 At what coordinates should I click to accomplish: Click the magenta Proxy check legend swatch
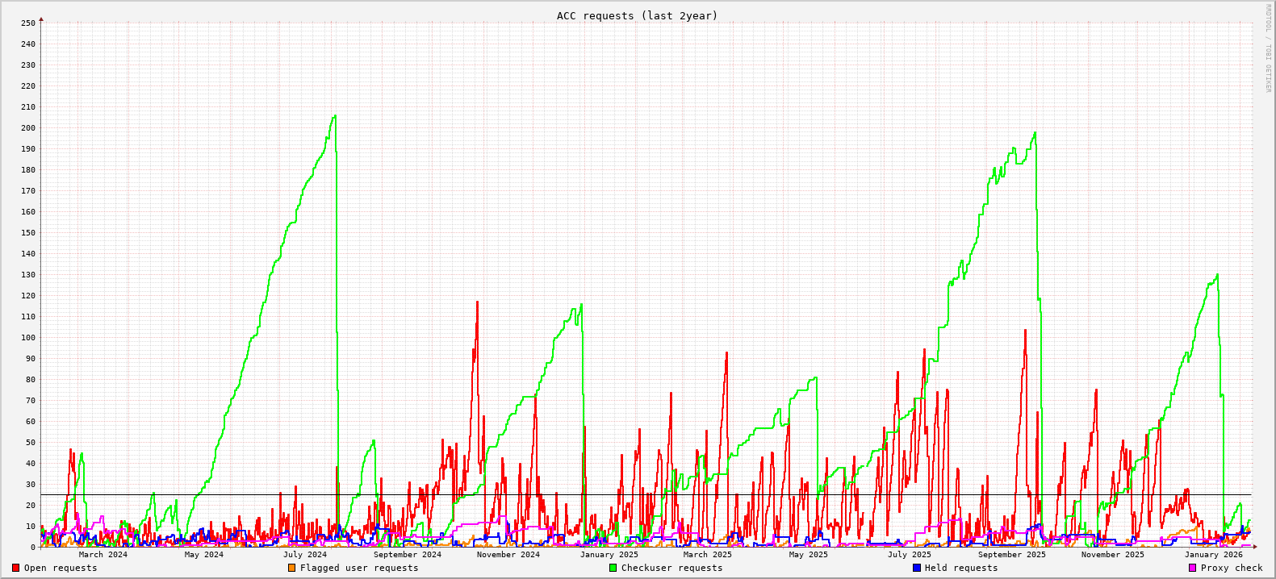pos(1192,568)
